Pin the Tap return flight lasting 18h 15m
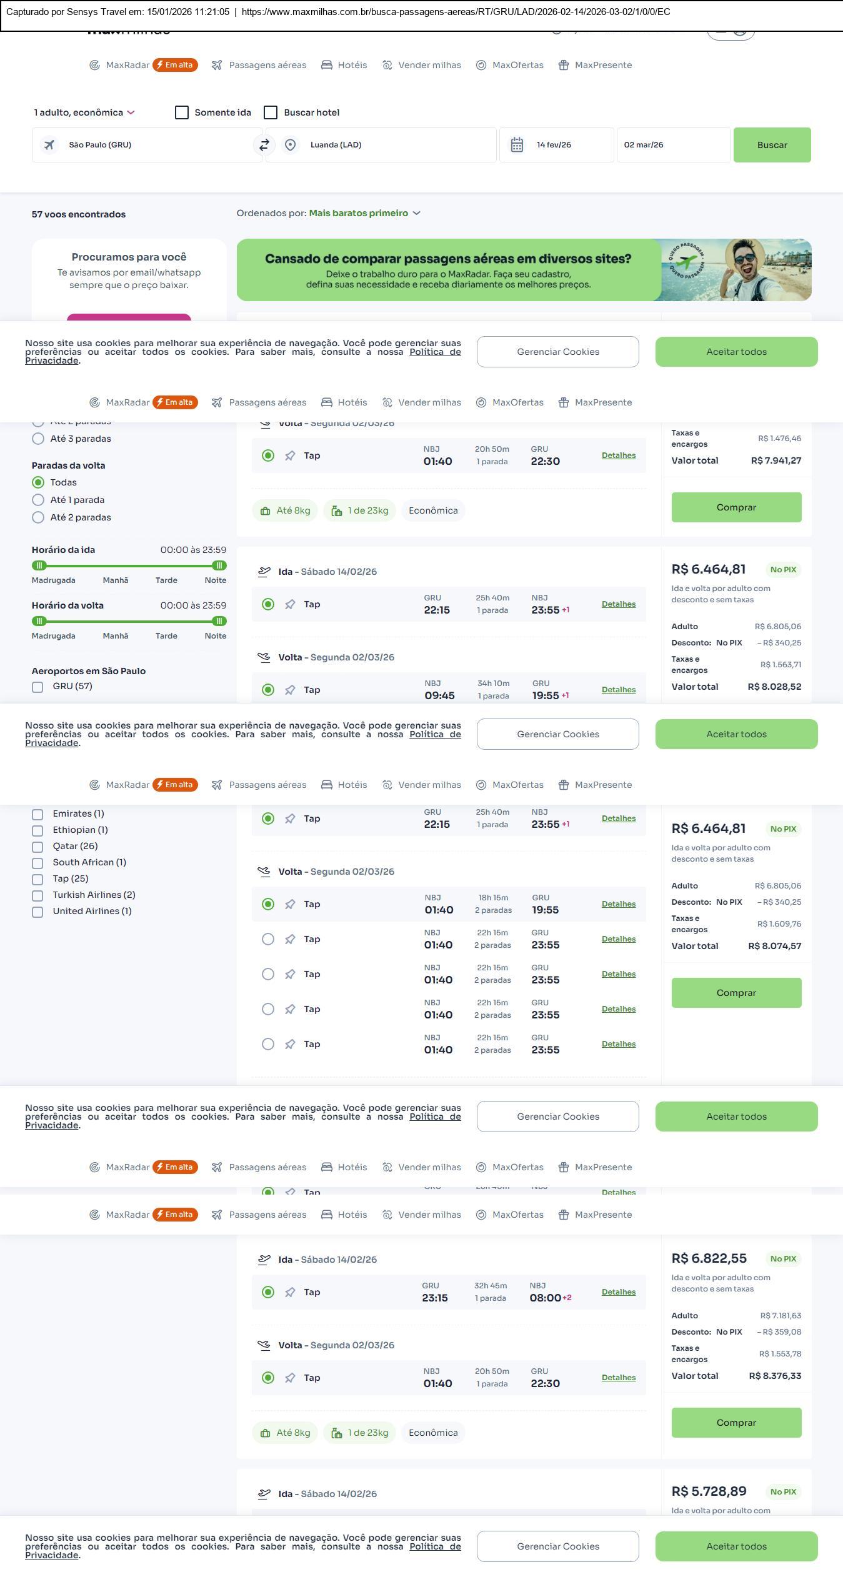 tap(290, 904)
